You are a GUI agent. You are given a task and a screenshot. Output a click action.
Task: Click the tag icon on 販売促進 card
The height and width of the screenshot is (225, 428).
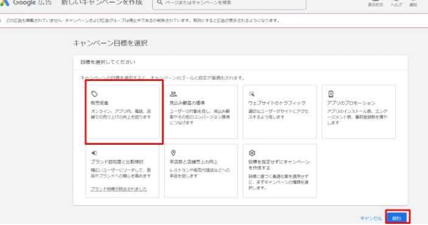coord(94,94)
